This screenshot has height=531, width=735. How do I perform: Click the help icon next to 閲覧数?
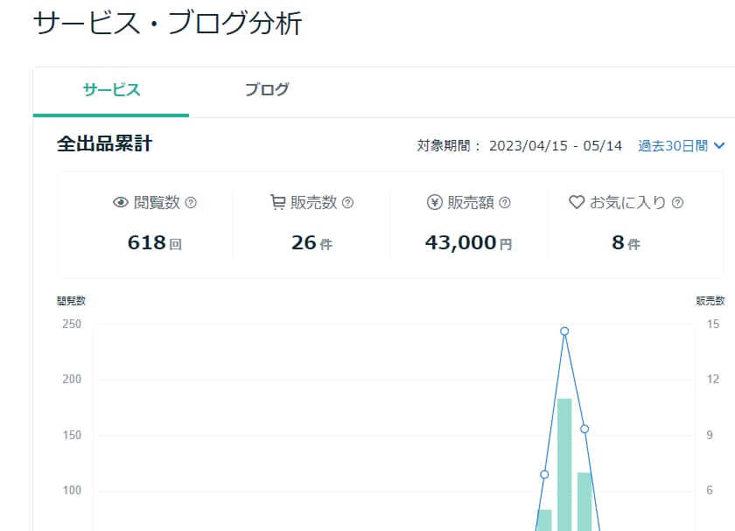tap(191, 202)
